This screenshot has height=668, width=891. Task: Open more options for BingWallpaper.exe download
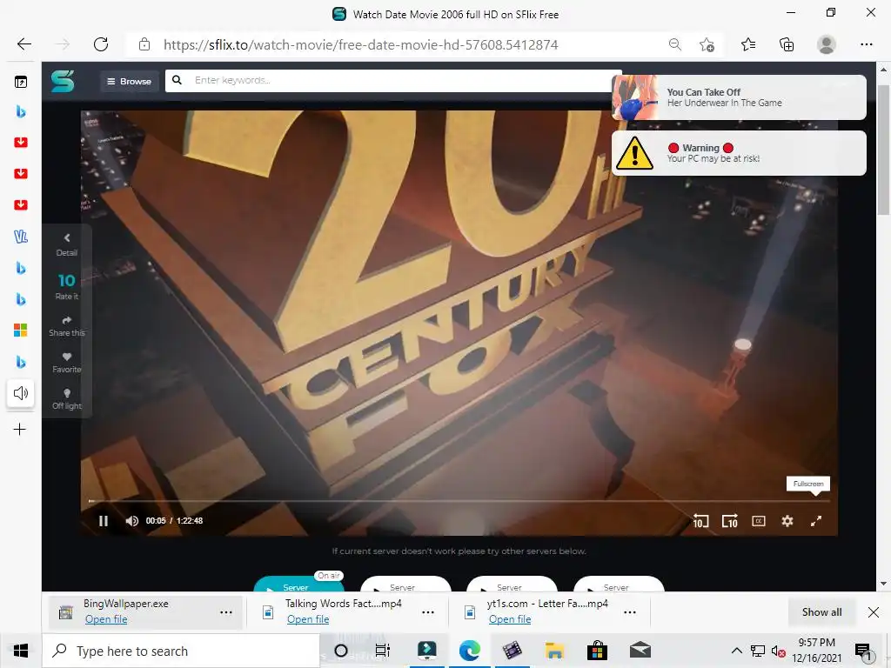click(x=226, y=612)
